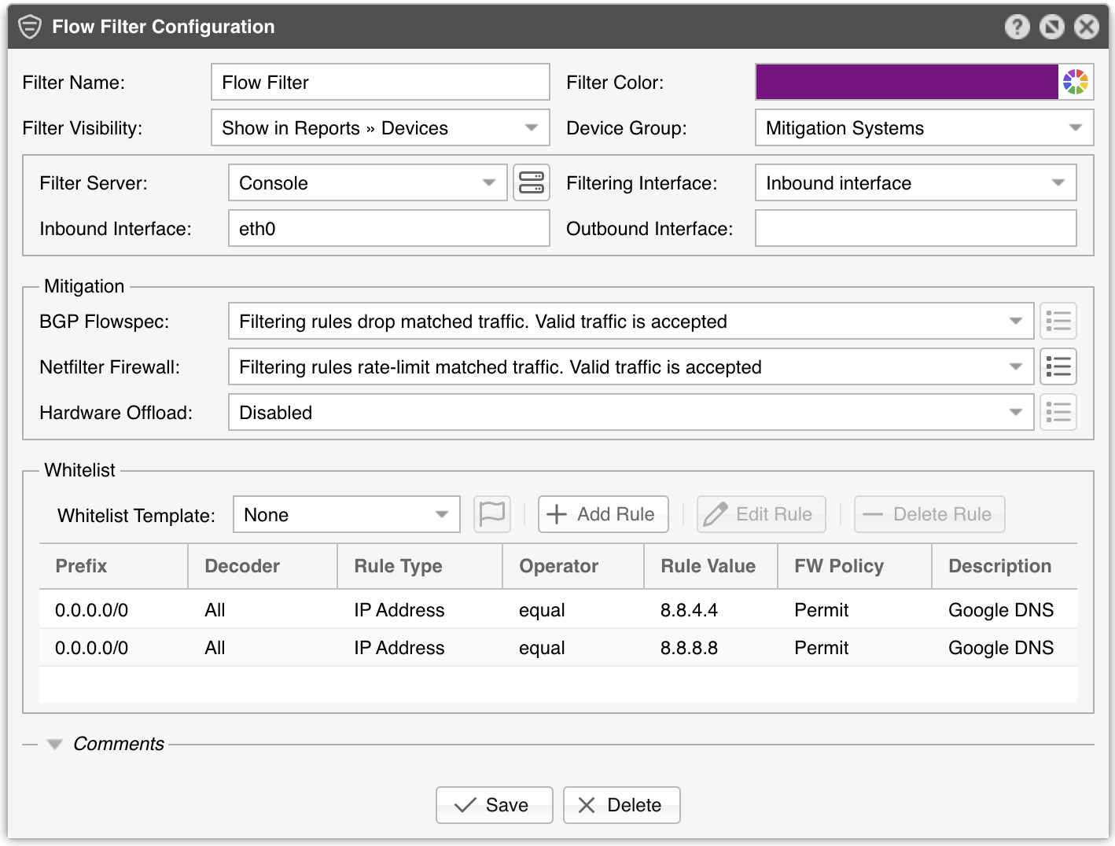The height and width of the screenshot is (846, 1115).
Task: Open the color wheel picker icon
Action: click(1075, 82)
